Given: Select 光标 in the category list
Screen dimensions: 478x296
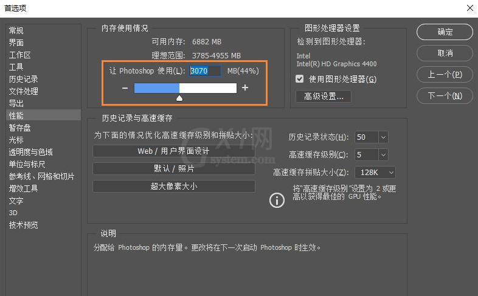Looking at the screenshot, I should pos(43,140).
